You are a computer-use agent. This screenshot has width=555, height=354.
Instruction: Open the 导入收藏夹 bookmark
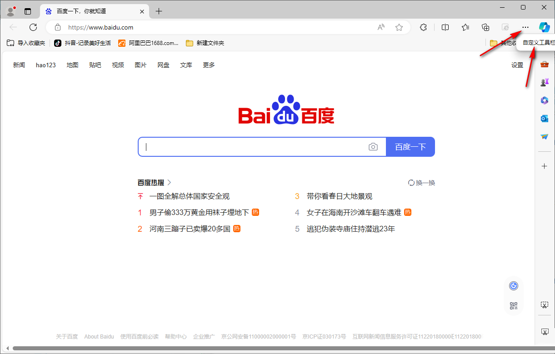(x=26, y=43)
